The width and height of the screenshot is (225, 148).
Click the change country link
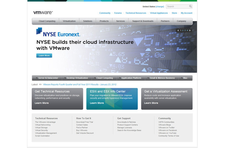(160, 7)
